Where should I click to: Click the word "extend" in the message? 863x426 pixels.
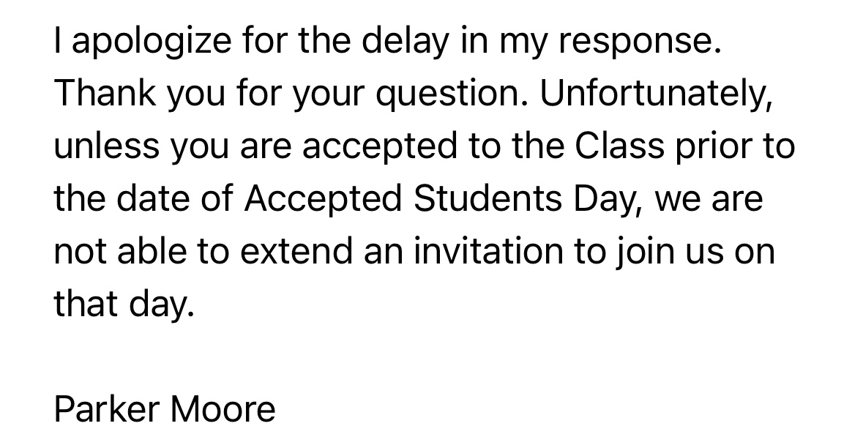(296, 251)
